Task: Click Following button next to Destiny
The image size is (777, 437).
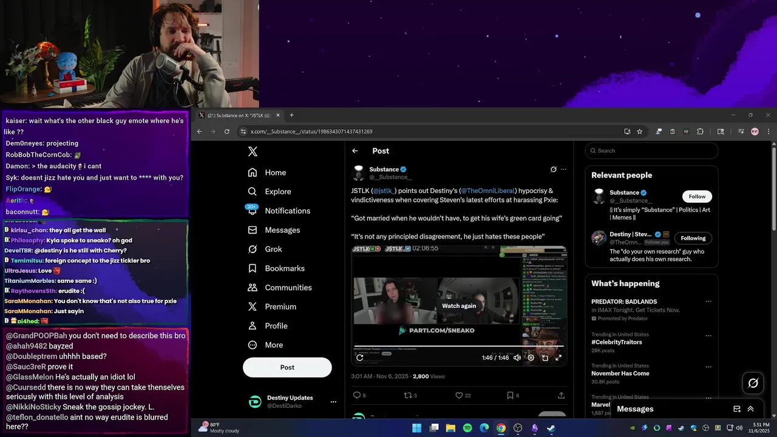Action: [x=693, y=239]
